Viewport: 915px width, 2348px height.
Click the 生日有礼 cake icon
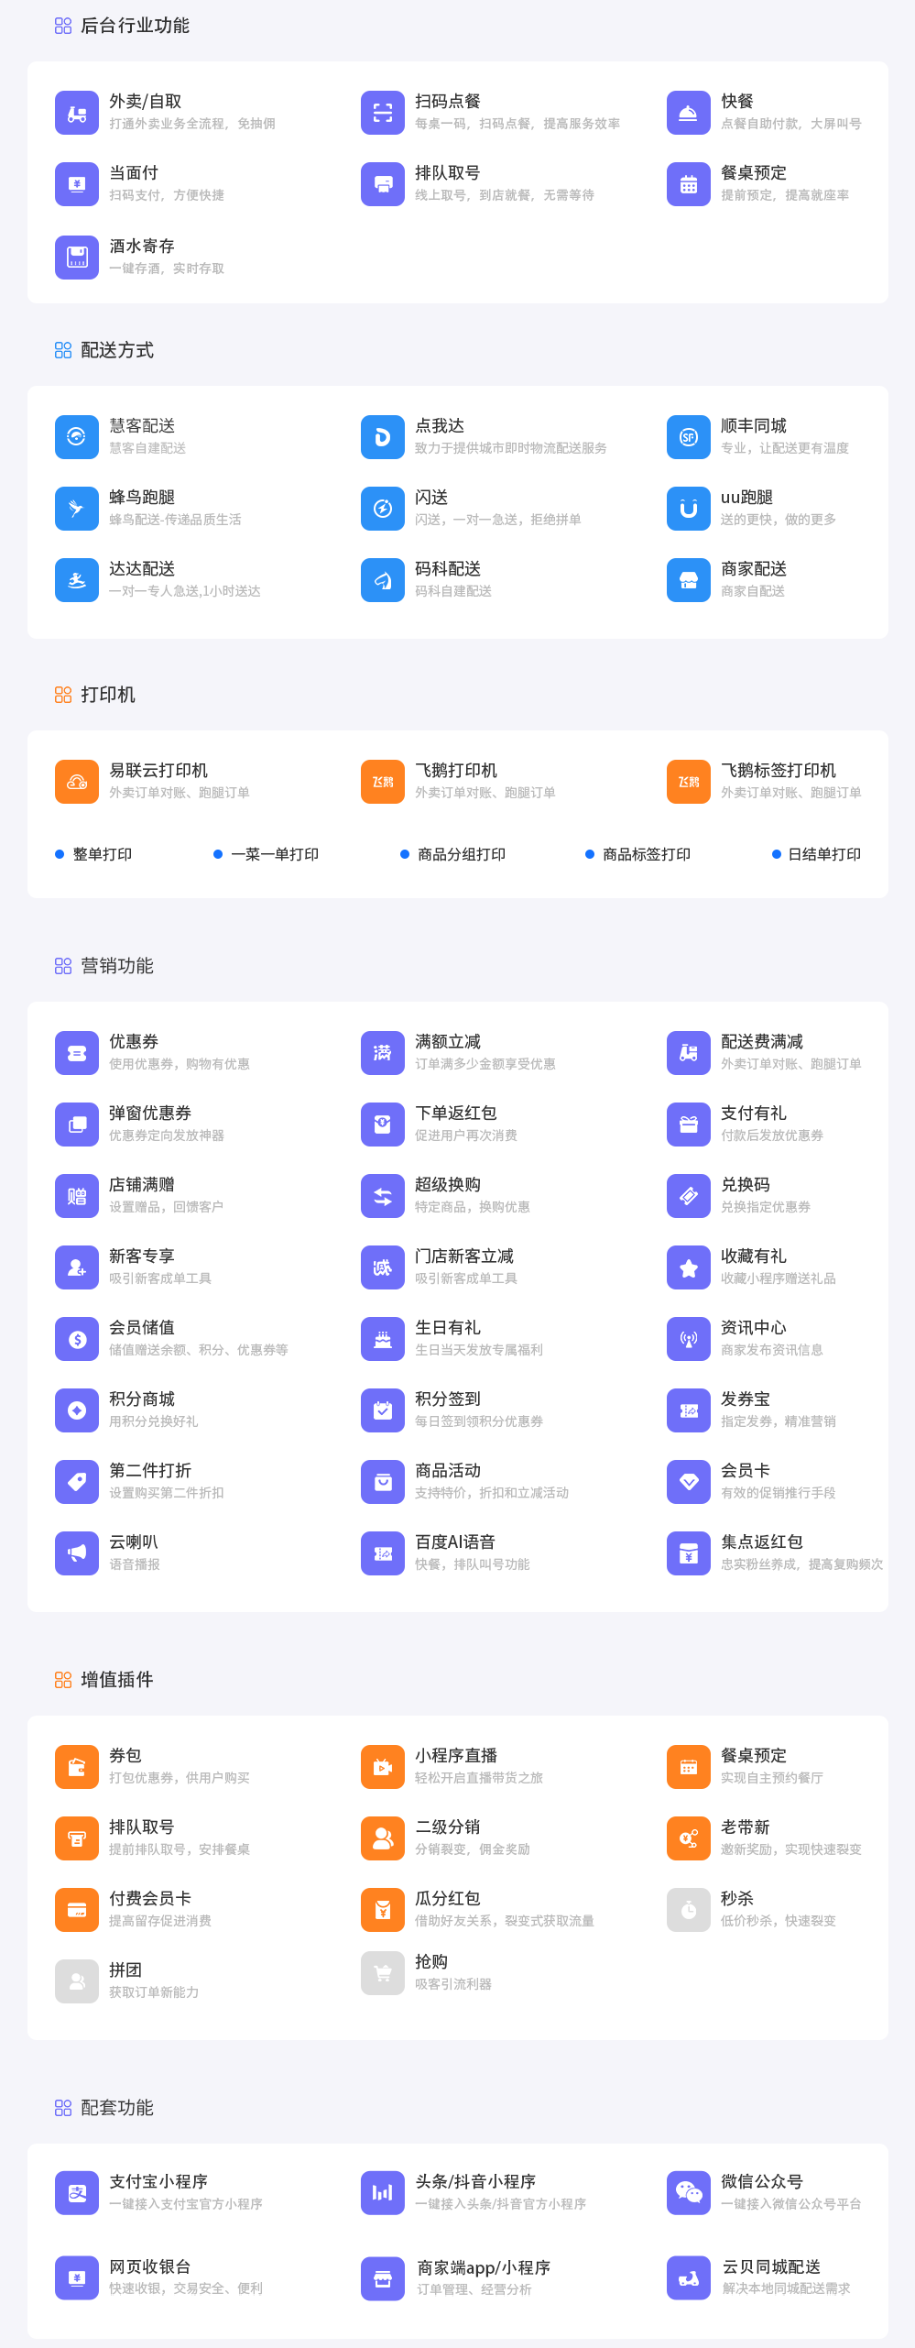click(x=383, y=1339)
